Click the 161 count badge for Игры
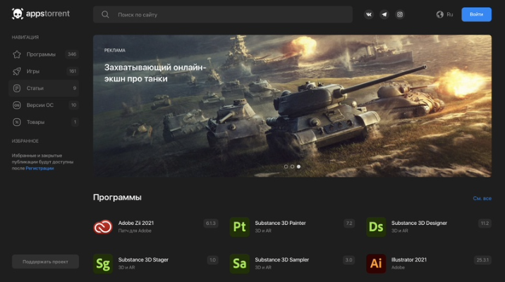505x282 pixels. [73, 71]
